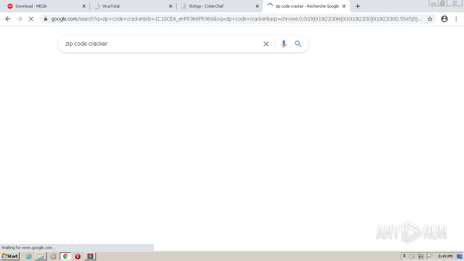Switch to the VirusTotal tab
Image resolution: width=464 pixels, height=261 pixels.
click(x=132, y=6)
